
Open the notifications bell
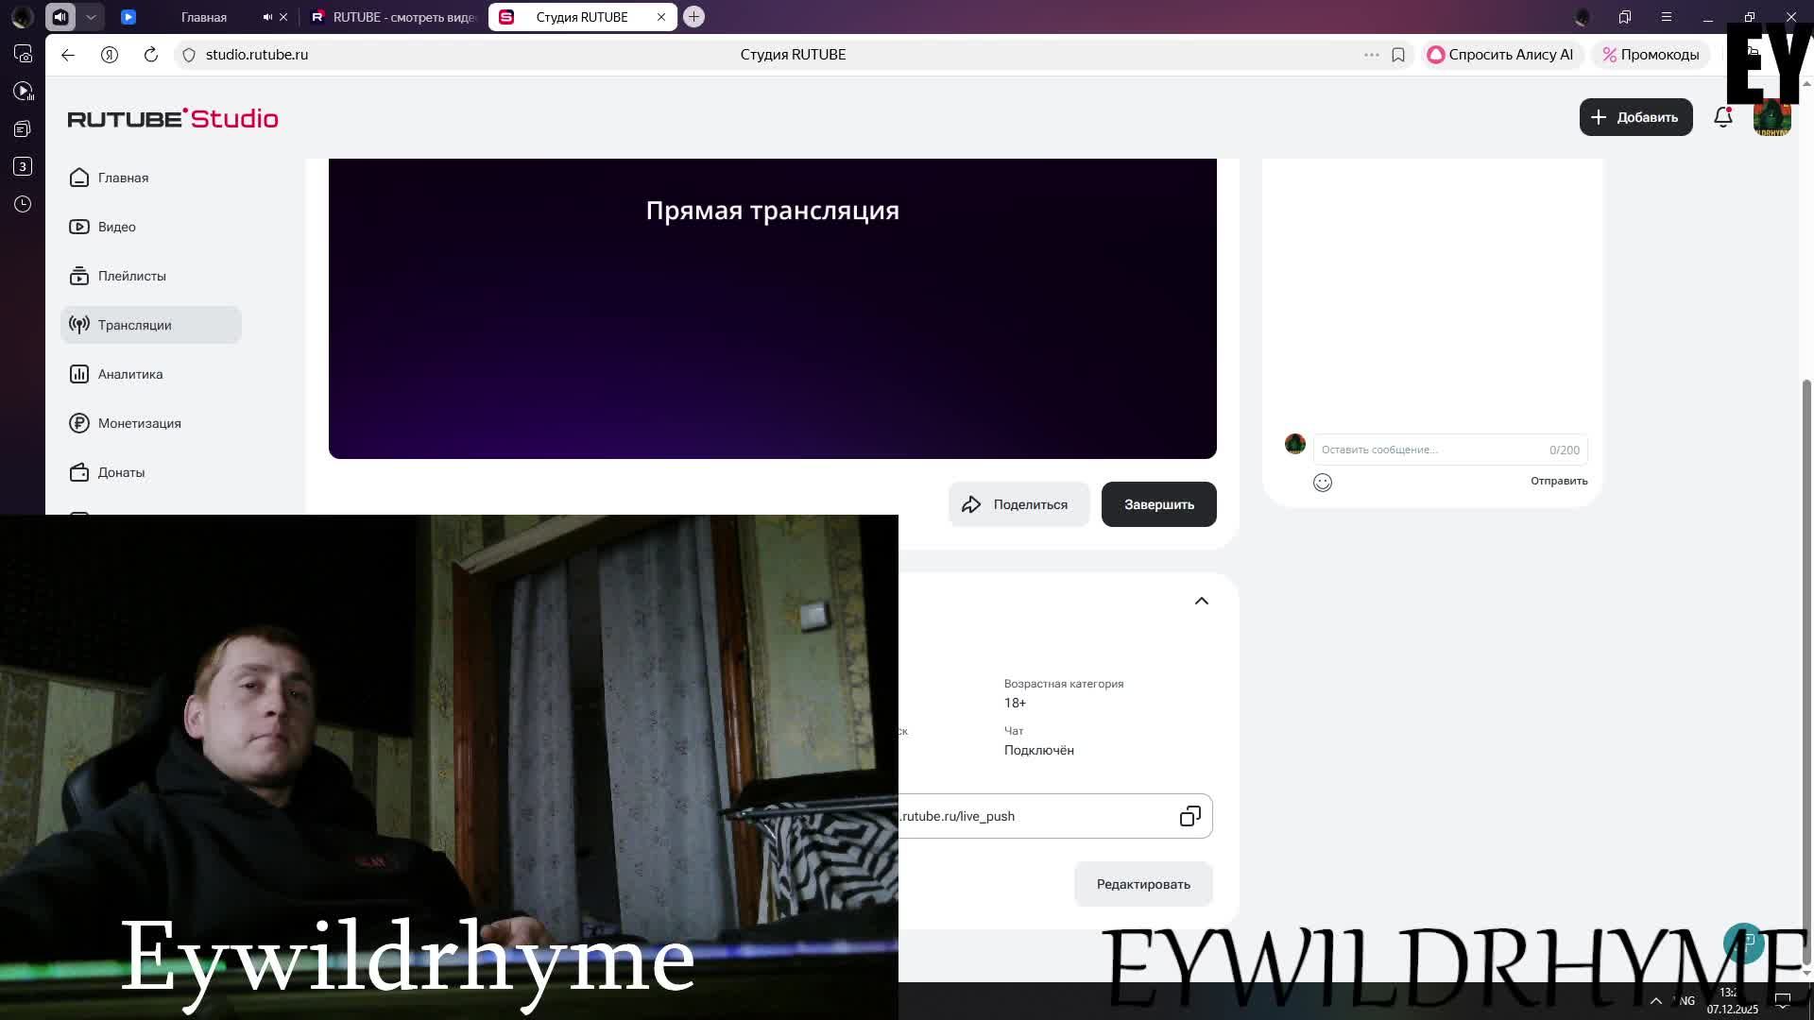tap(1722, 117)
